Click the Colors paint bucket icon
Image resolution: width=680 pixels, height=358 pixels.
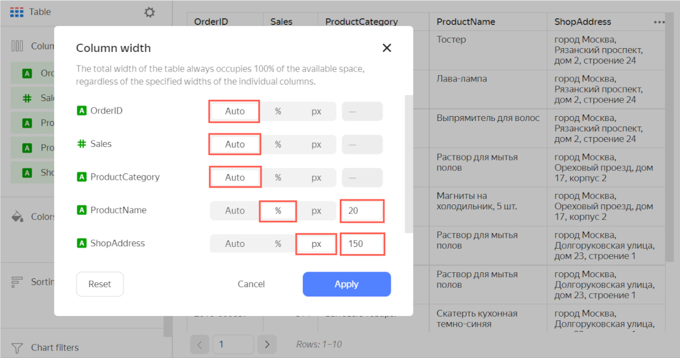[17, 217]
